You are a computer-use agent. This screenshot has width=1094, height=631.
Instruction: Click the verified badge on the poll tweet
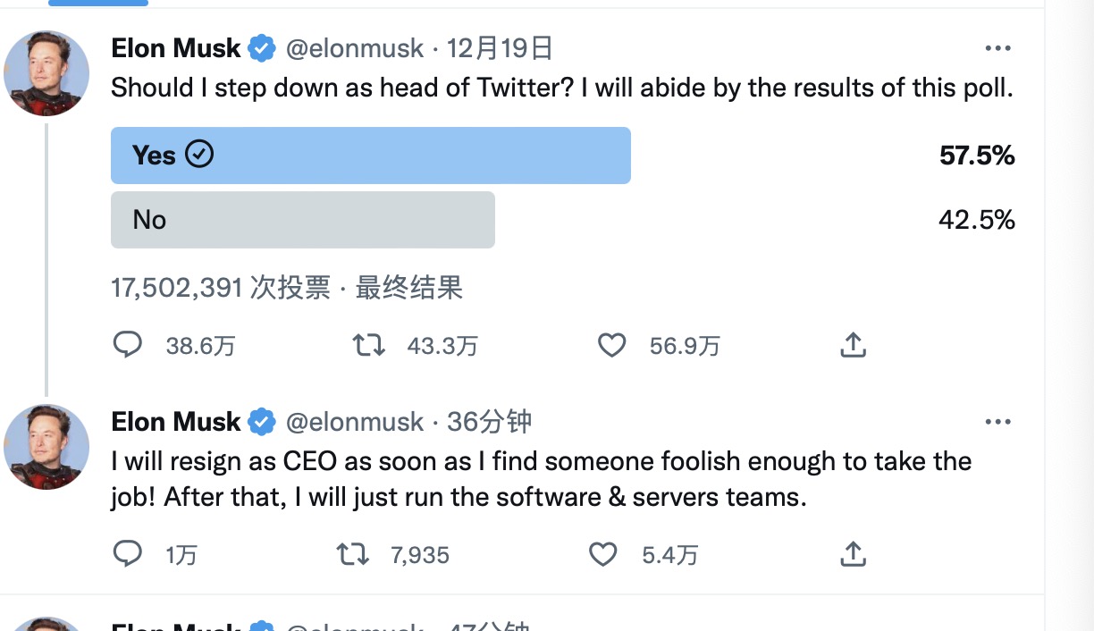click(262, 48)
